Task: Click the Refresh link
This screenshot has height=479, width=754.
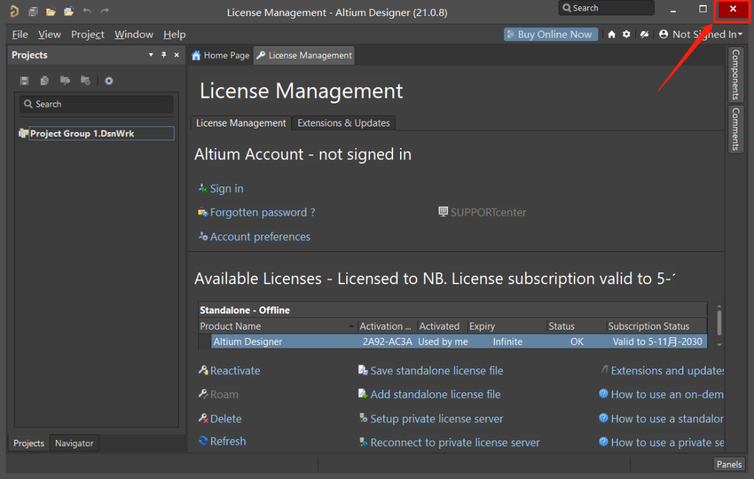Action: (228, 441)
